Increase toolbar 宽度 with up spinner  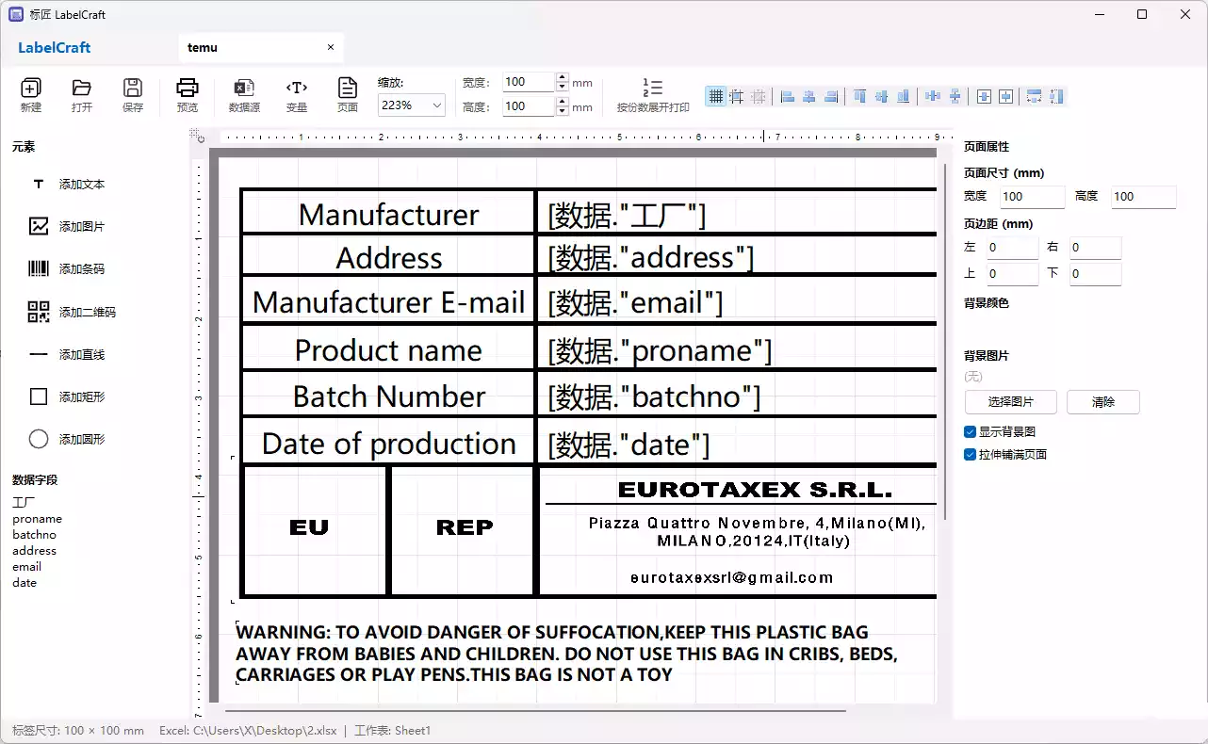[x=563, y=77]
